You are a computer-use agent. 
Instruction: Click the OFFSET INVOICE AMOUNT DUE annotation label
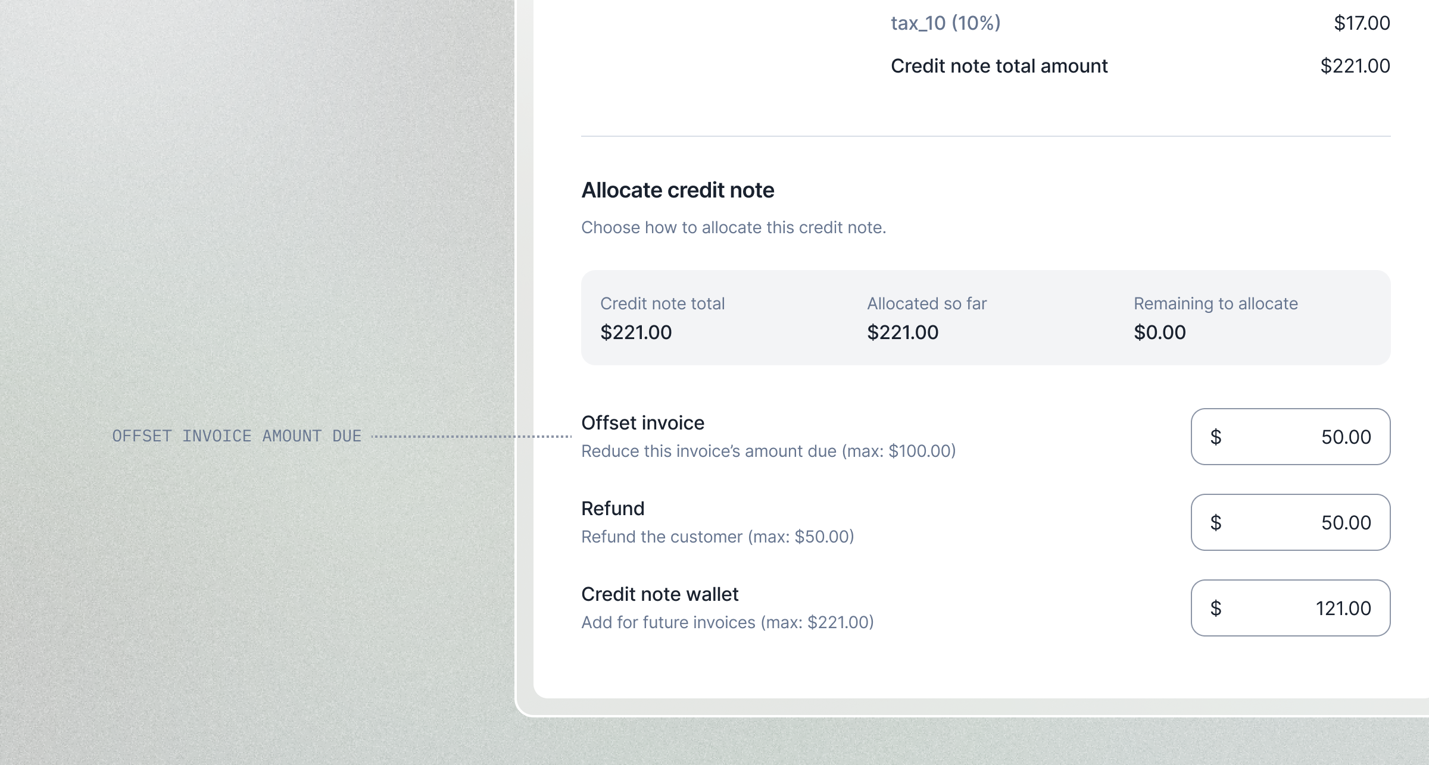click(236, 436)
